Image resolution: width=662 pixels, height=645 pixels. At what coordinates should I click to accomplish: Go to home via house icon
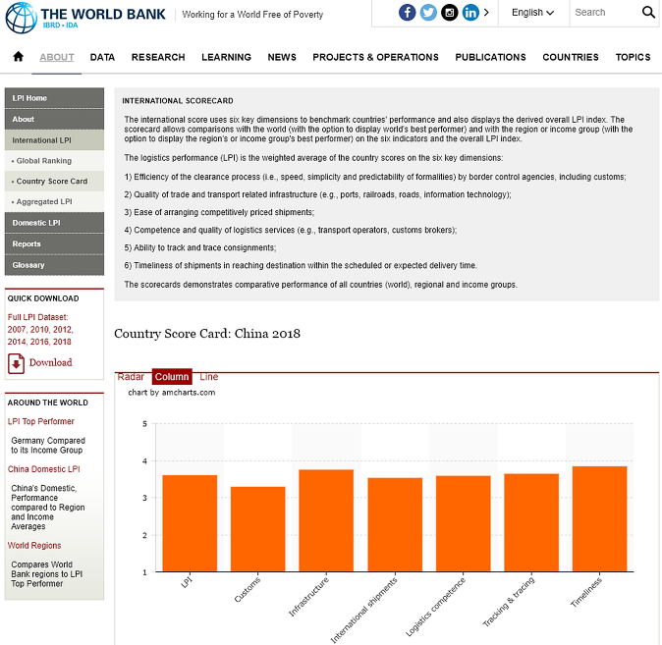tap(18, 57)
